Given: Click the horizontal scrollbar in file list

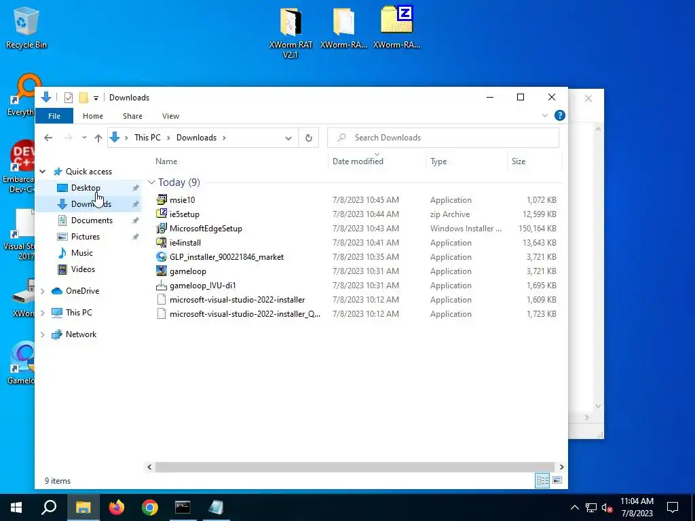Looking at the screenshot, I should [x=354, y=467].
